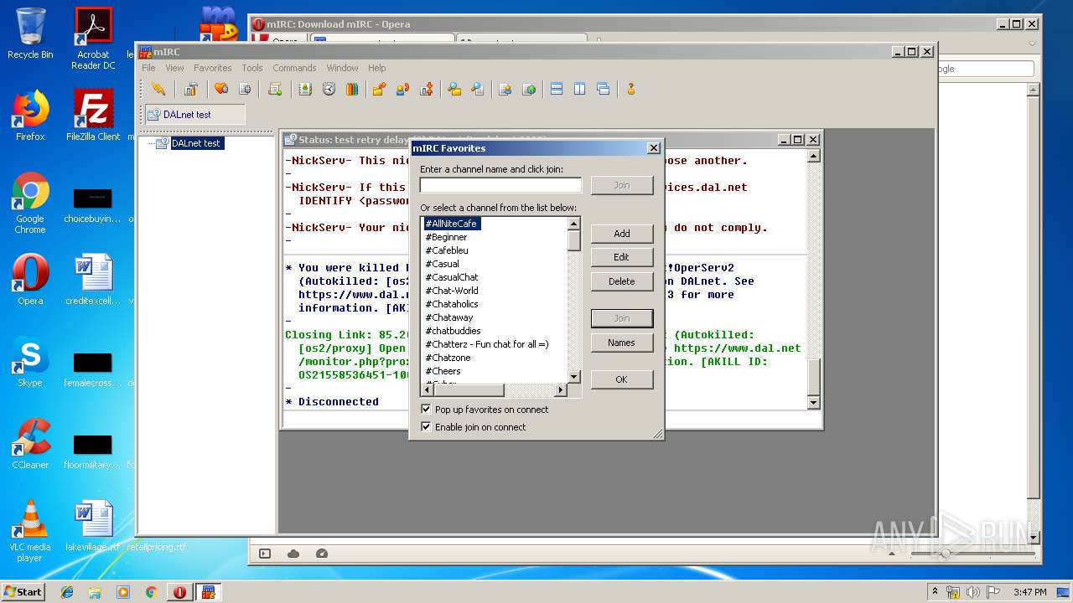Open the Colors toolbar icon
The height and width of the screenshot is (603, 1073).
[x=352, y=89]
